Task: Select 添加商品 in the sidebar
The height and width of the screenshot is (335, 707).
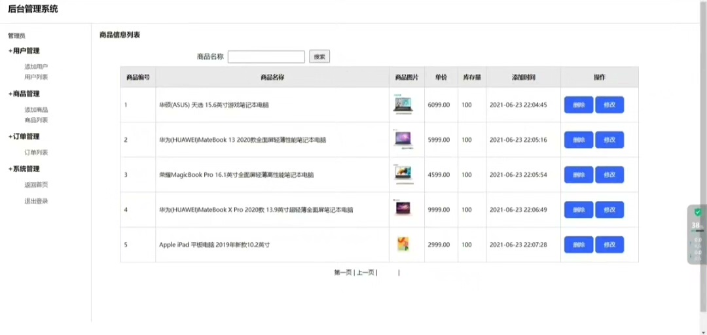Action: click(x=36, y=110)
